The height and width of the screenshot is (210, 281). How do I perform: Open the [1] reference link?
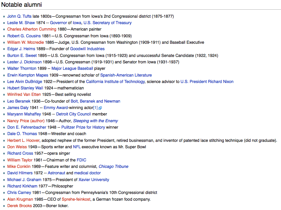pyautogui.click(x=95, y=108)
